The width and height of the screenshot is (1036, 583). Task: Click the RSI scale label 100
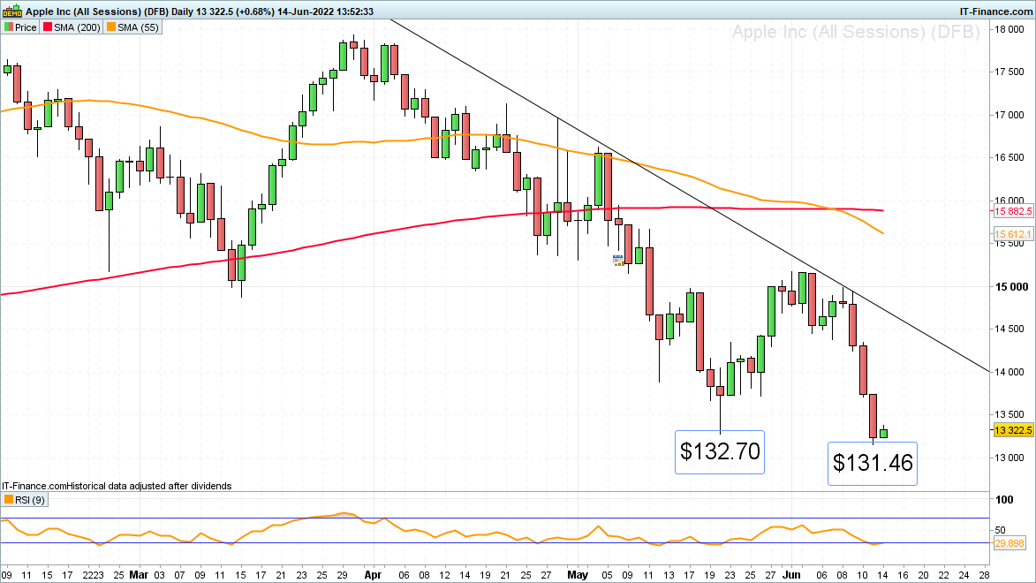tap(1004, 500)
